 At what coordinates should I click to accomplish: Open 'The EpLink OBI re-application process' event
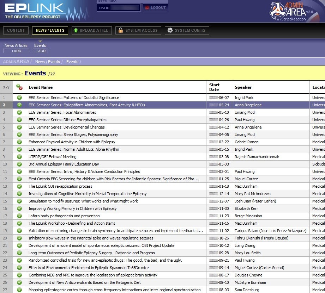tap(60, 186)
